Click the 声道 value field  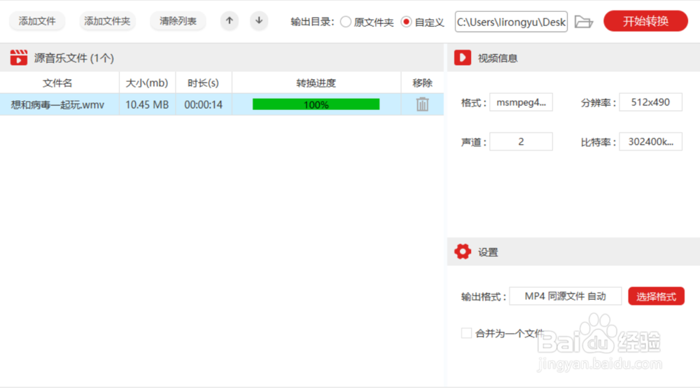click(521, 141)
